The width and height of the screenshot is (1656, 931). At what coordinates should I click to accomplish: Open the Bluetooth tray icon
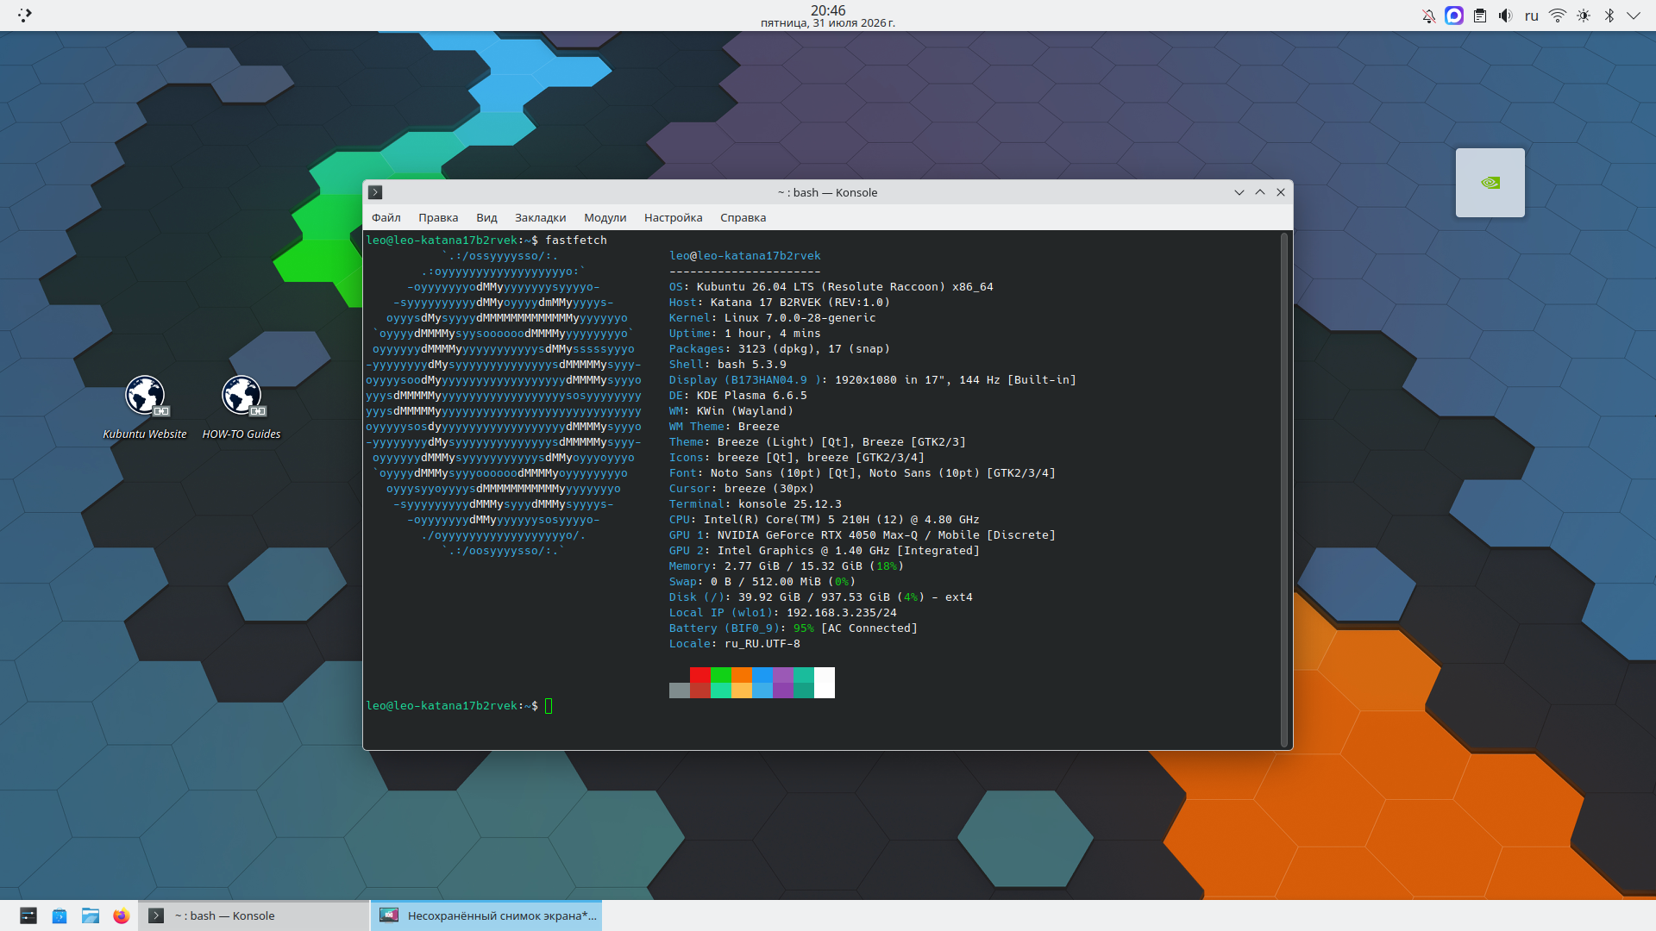pos(1609,16)
